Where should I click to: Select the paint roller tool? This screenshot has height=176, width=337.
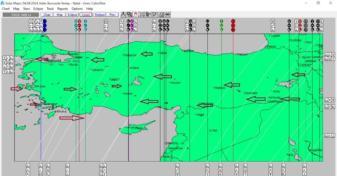pyautogui.click(x=148, y=14)
